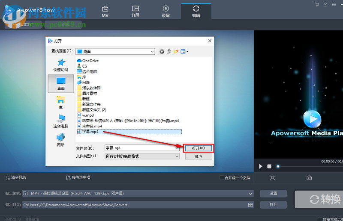Select 这台电脑 in the places sidebar
Image resolution: width=343 pixels, height=221 pixels.
61,121
